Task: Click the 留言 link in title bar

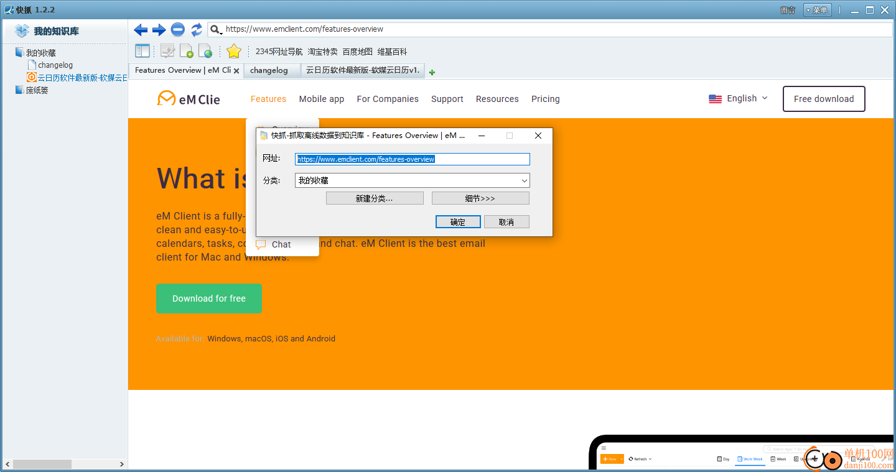Action: tap(787, 10)
